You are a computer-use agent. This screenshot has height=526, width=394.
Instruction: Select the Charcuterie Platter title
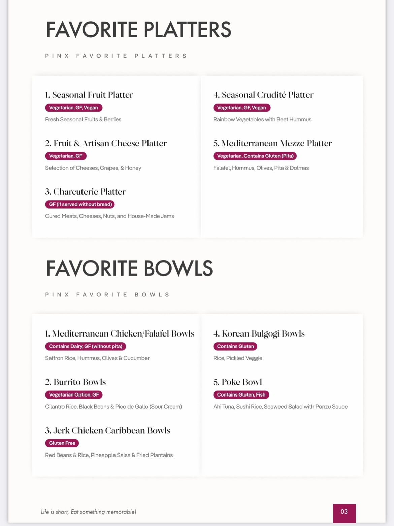click(85, 192)
